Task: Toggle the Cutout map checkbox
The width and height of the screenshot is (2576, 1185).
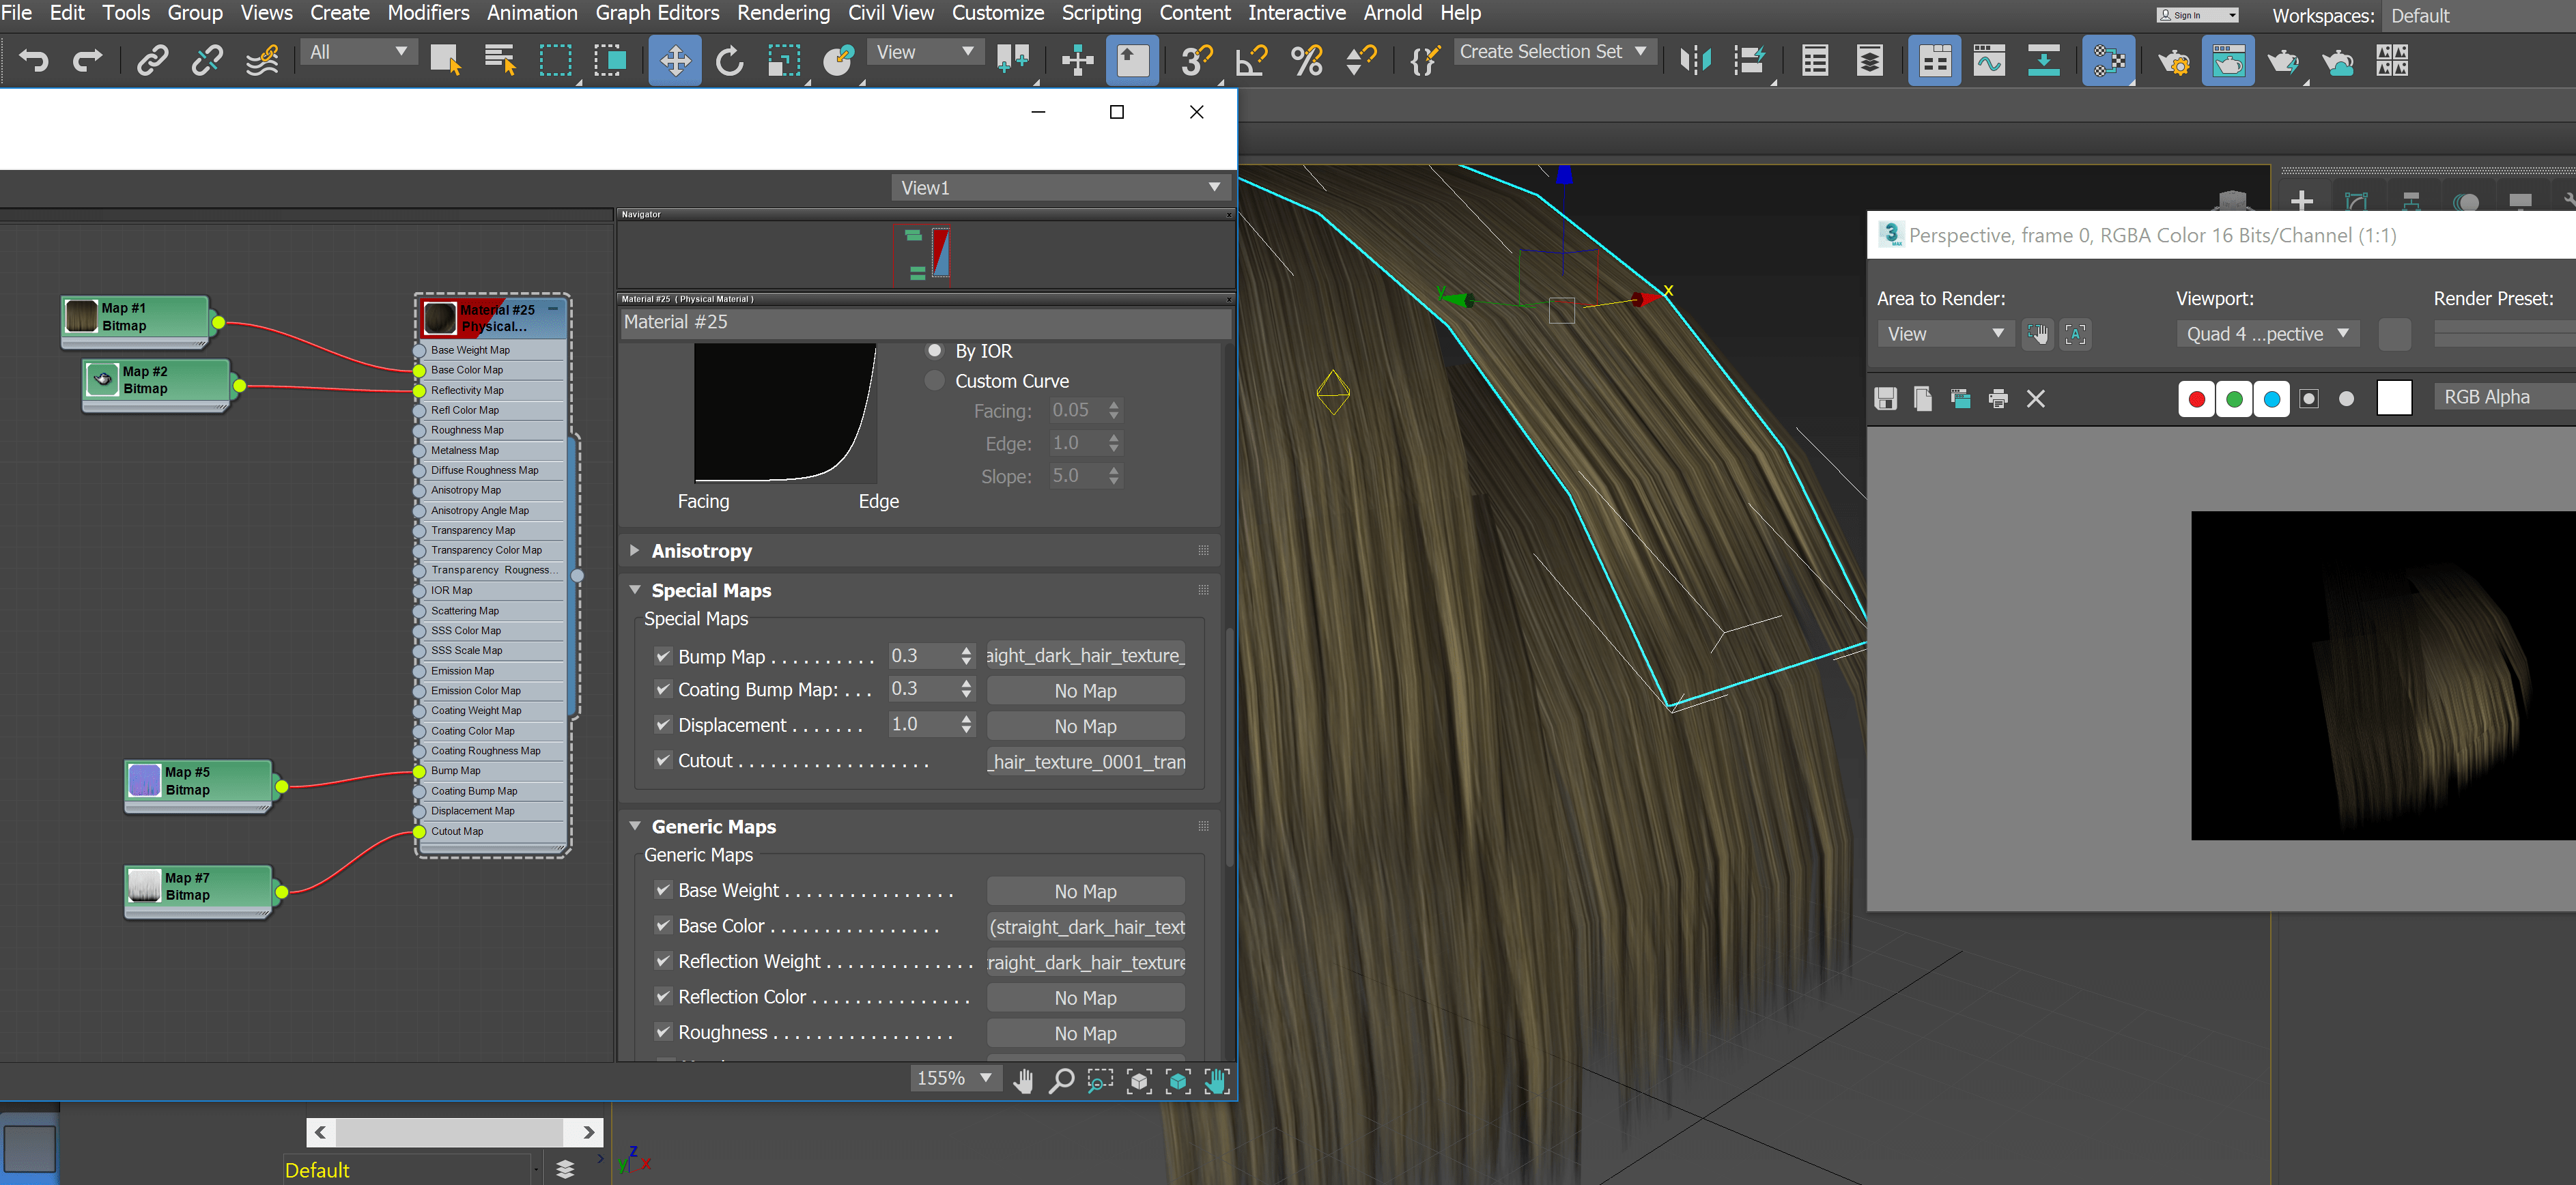Action: (662, 761)
